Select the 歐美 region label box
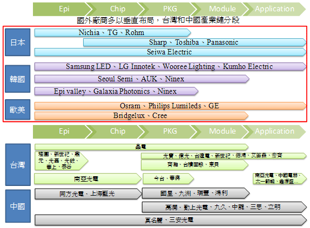The height and width of the screenshot is (228, 310). click(x=18, y=109)
